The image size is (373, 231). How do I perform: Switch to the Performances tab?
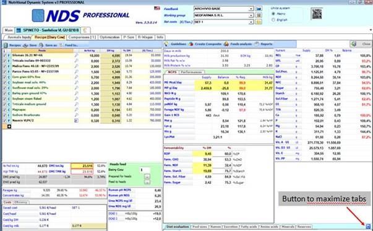[191, 72]
